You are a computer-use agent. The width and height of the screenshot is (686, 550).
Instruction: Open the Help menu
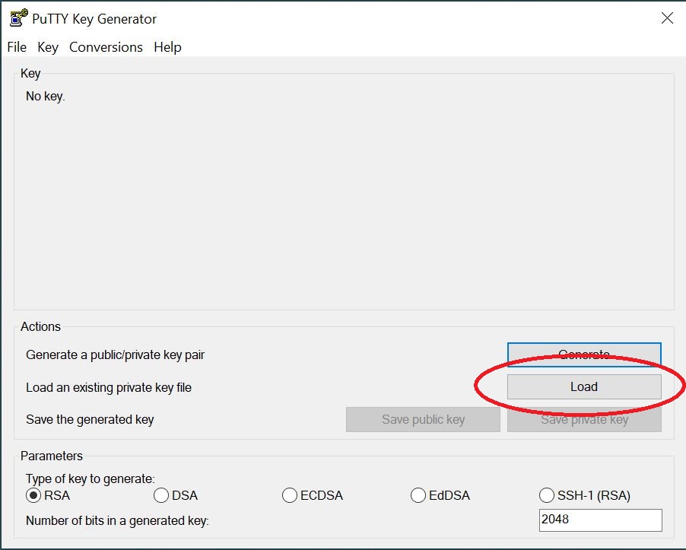[x=167, y=47]
